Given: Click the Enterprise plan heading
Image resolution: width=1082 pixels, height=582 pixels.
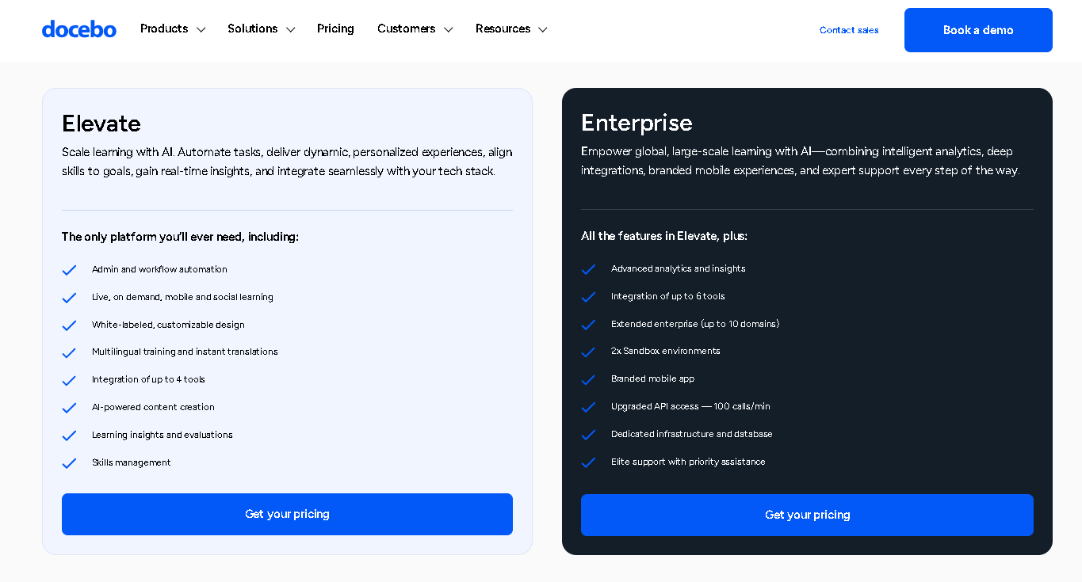Looking at the screenshot, I should pyautogui.click(x=637, y=123).
